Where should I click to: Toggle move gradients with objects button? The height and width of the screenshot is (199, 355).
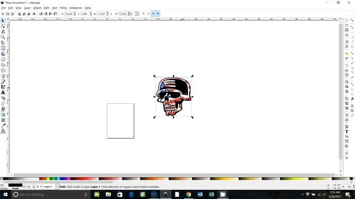tap(153, 14)
